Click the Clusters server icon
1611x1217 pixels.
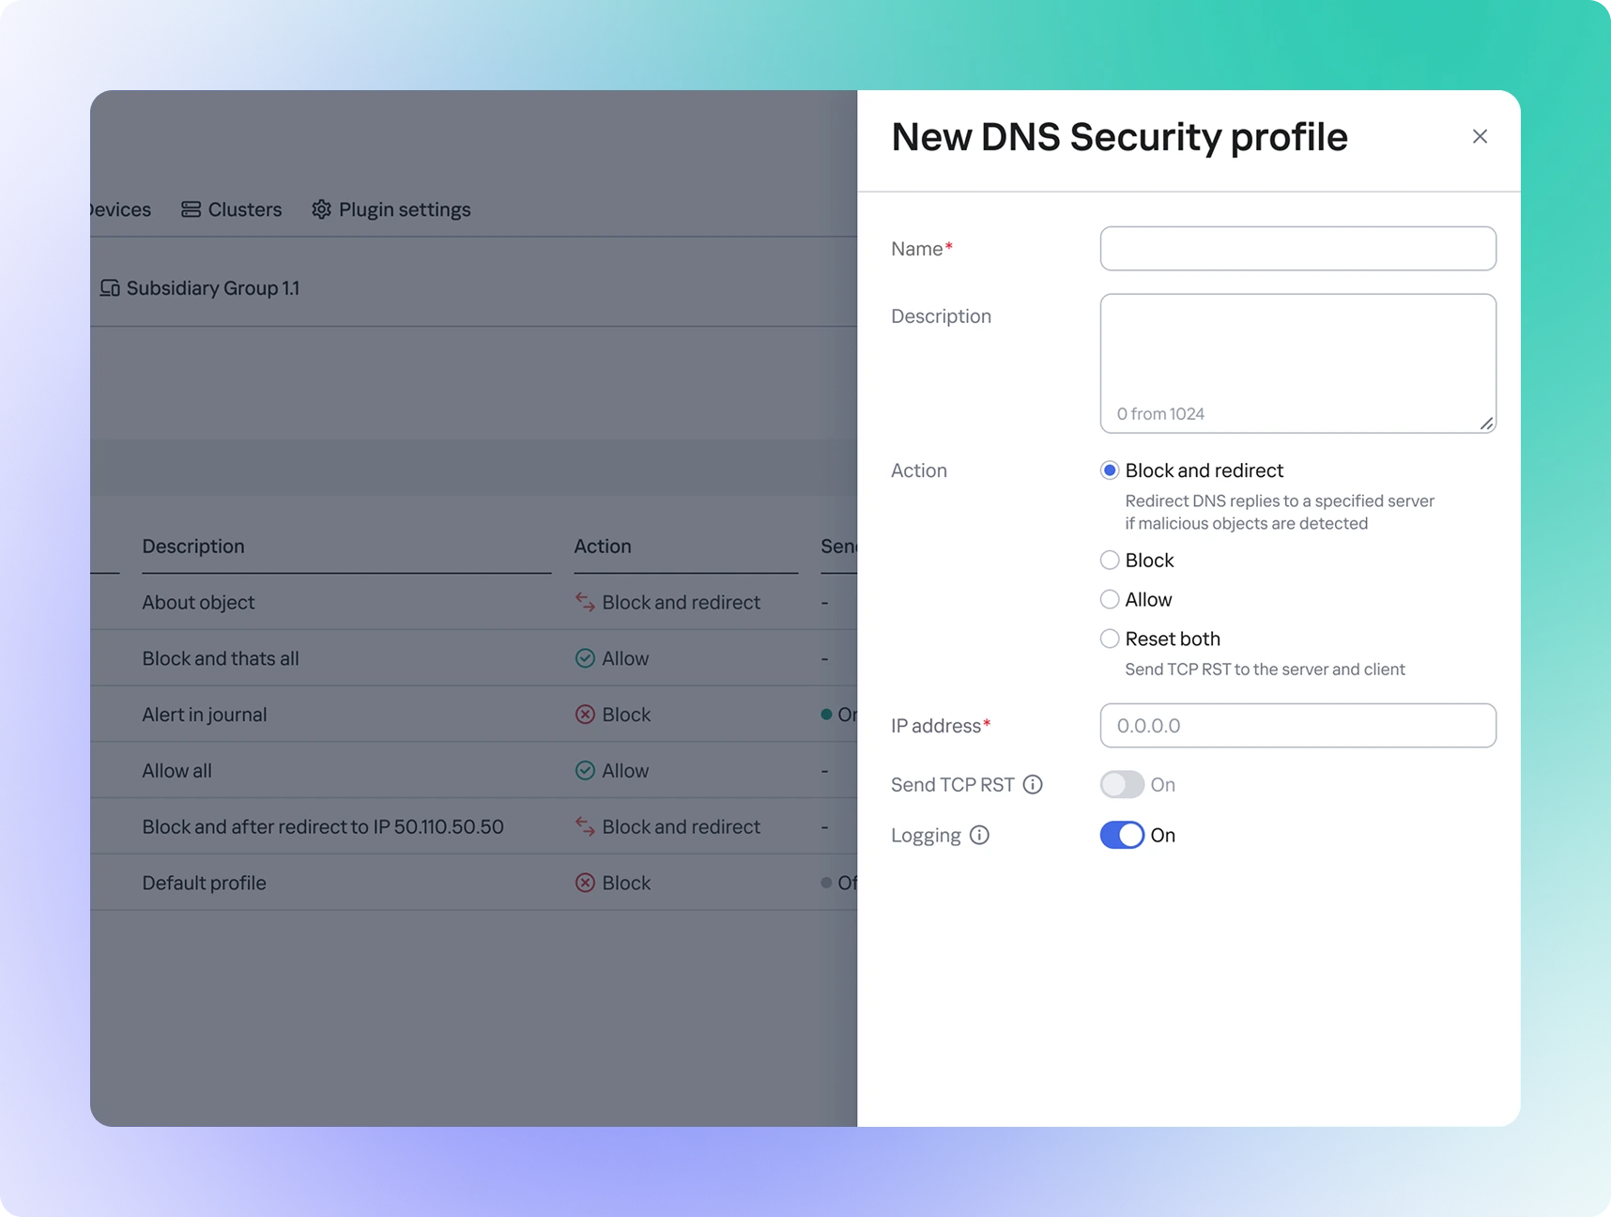pyautogui.click(x=191, y=209)
